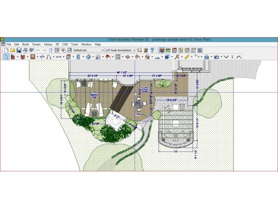
Task: Open the File menu
Action: (x=9, y=44)
